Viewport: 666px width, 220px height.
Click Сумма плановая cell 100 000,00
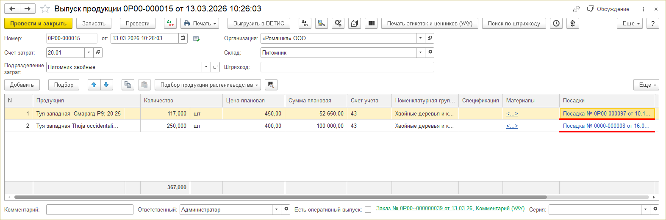point(316,126)
